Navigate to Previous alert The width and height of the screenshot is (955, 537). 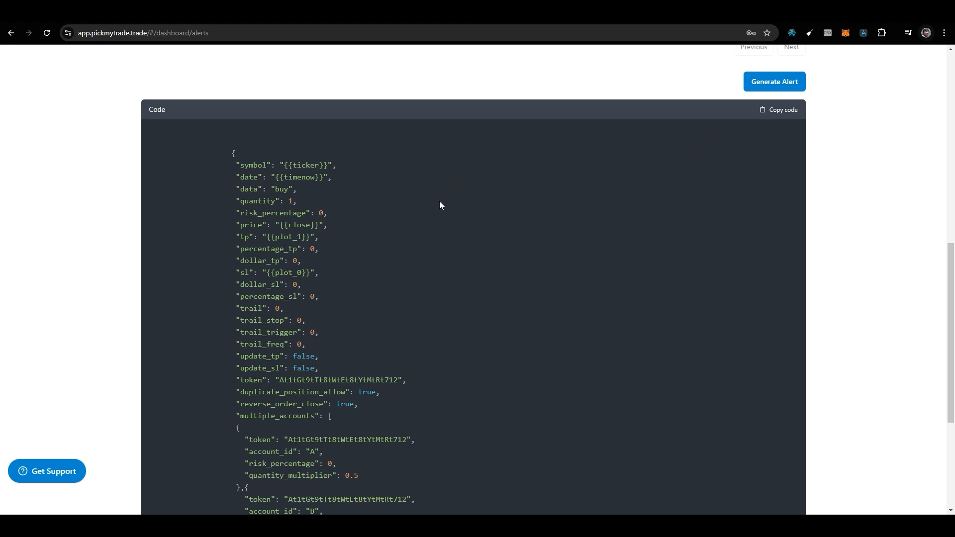[x=753, y=47]
